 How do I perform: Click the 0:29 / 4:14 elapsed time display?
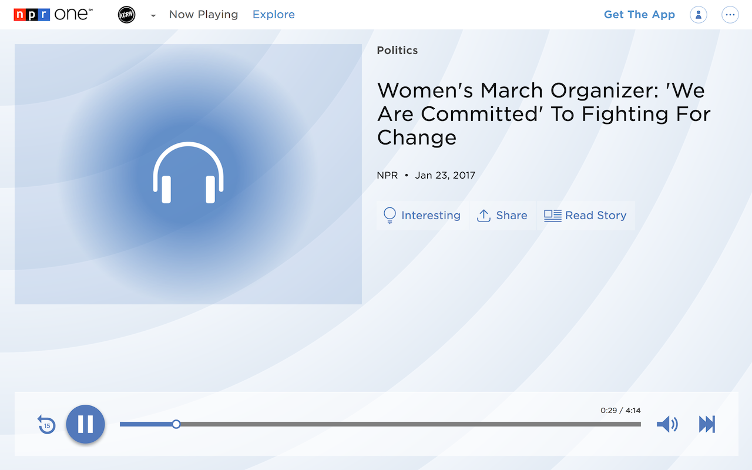point(620,410)
